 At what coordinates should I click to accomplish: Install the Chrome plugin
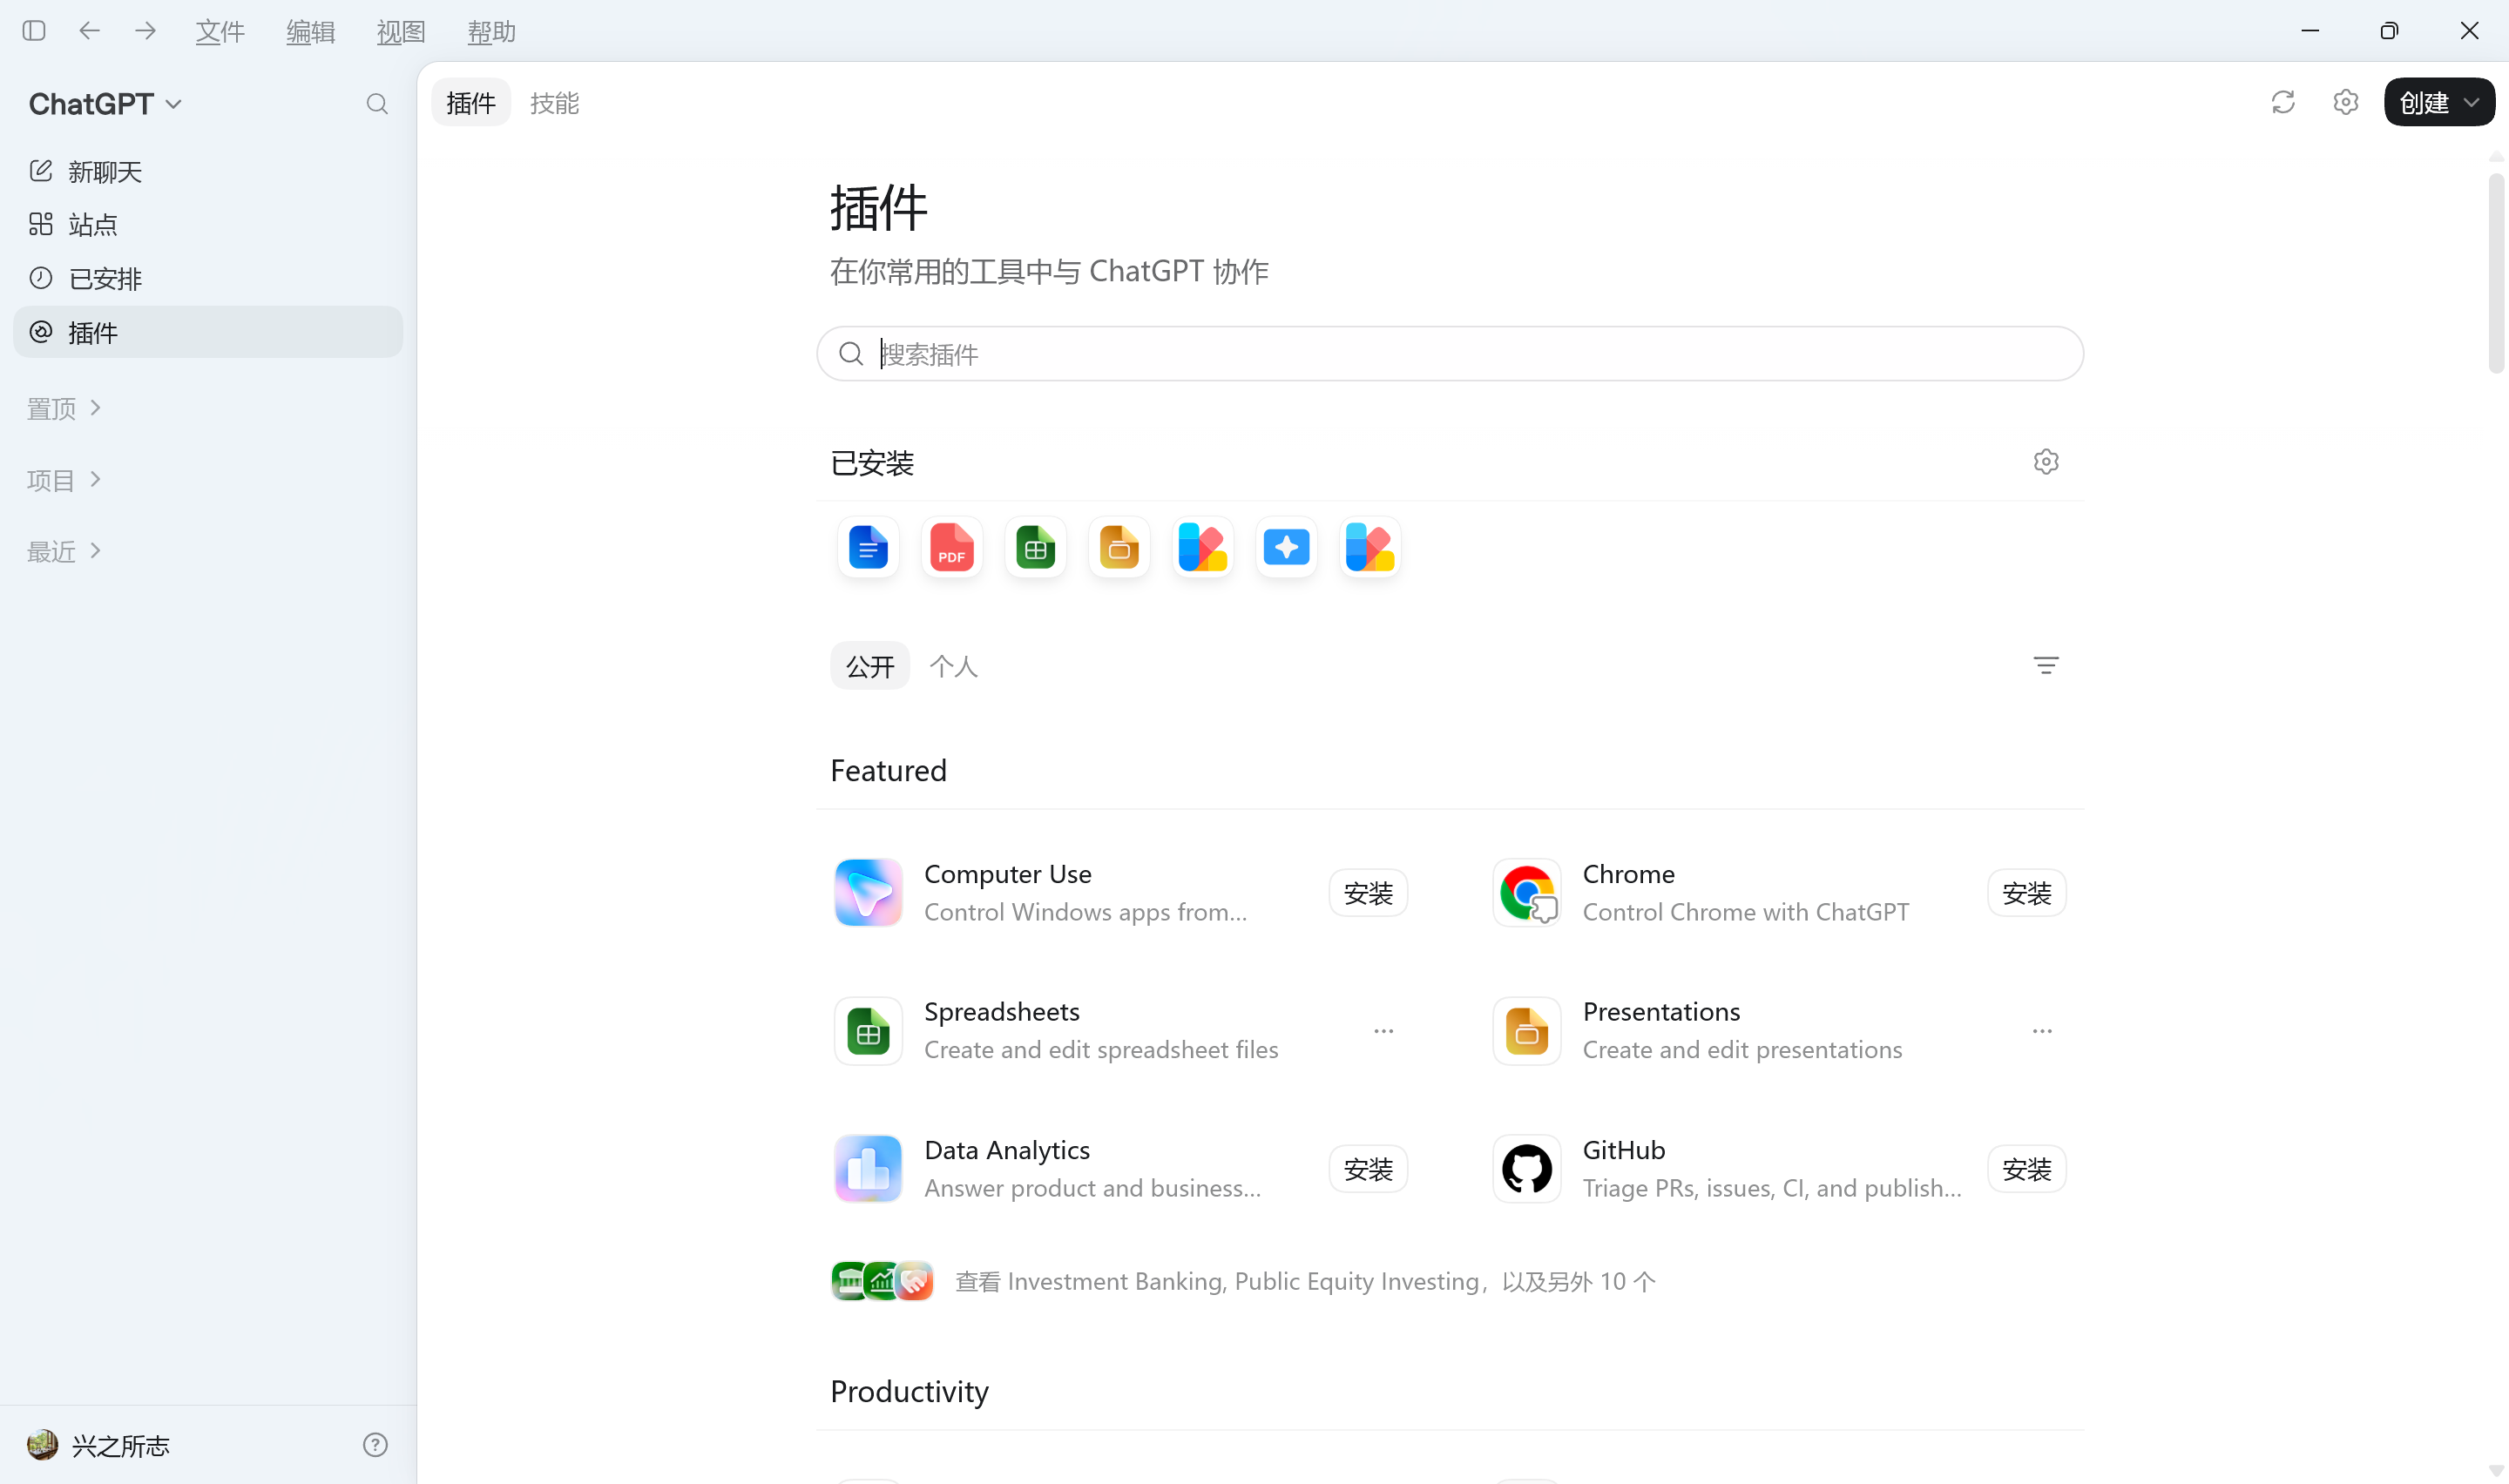click(2027, 893)
